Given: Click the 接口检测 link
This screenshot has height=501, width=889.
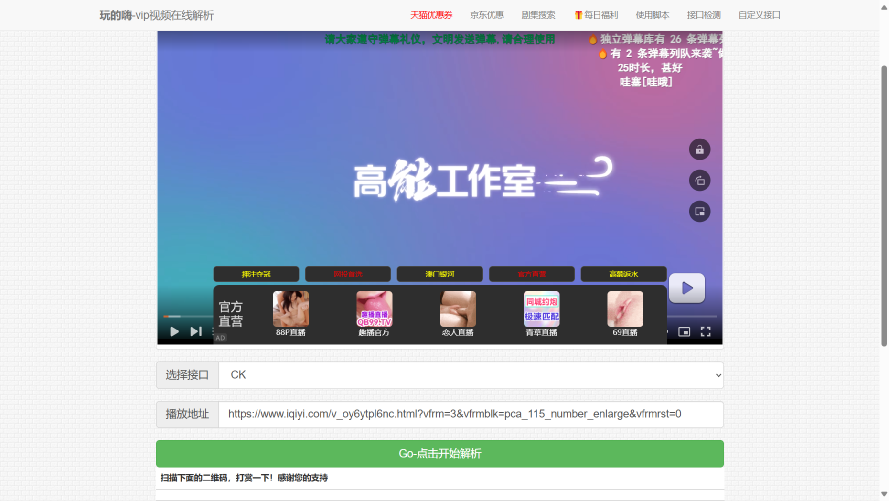Looking at the screenshot, I should point(703,15).
